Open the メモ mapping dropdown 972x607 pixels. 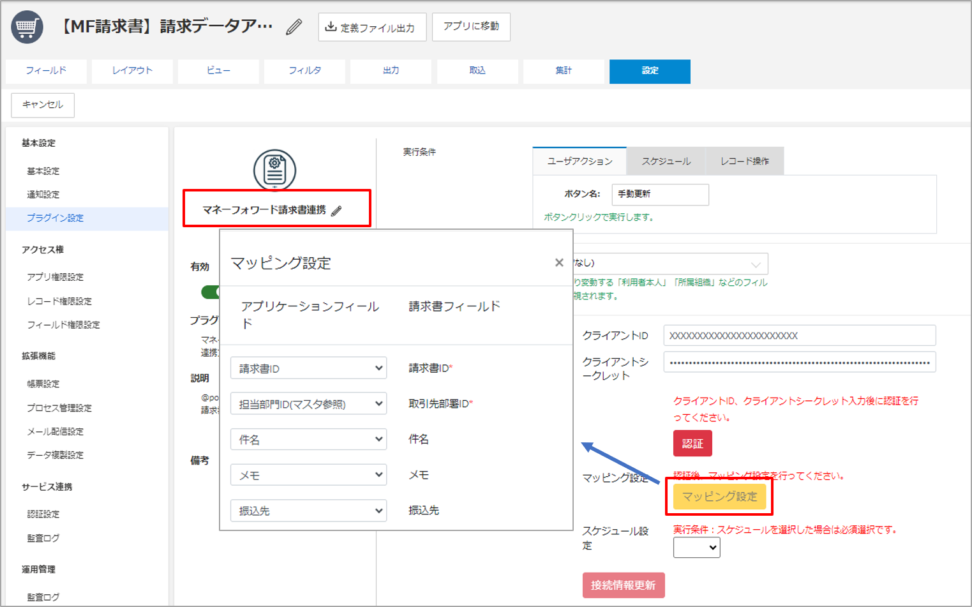(x=308, y=475)
